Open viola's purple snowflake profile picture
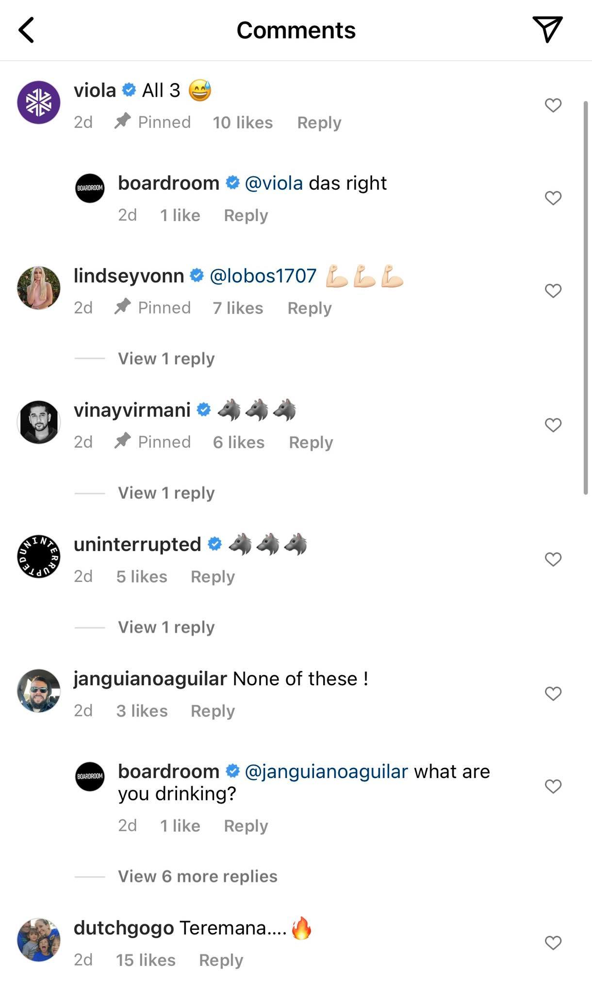 tap(39, 102)
